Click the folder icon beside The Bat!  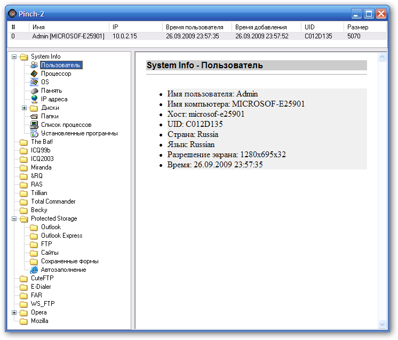[23, 142]
